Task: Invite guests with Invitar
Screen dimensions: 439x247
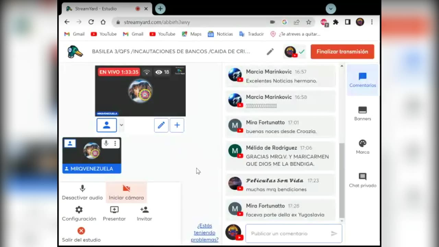Action: [144, 214]
